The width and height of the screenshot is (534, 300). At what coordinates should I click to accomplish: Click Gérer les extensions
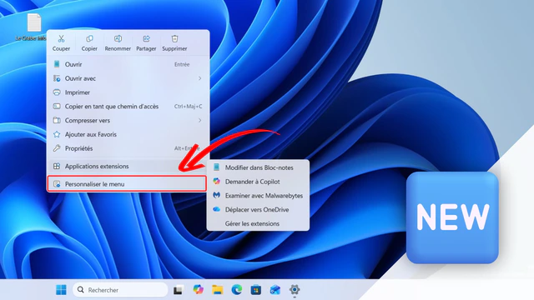coord(258,223)
